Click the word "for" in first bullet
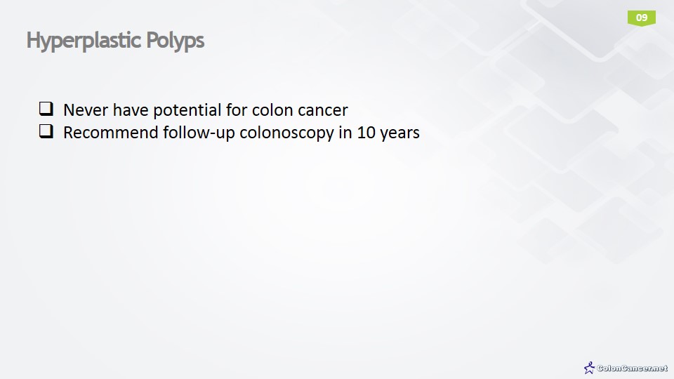Viewport: 674px width, 379px height. 236,110
